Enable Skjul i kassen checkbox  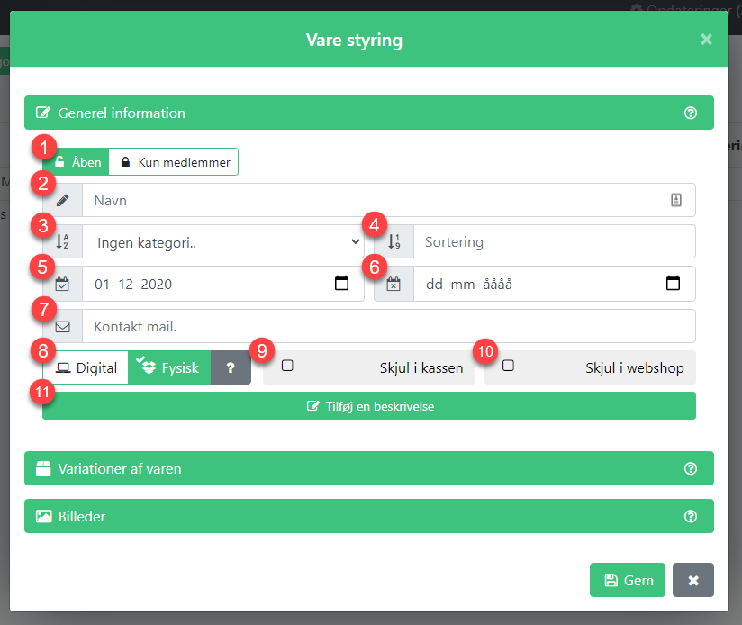pos(287,366)
